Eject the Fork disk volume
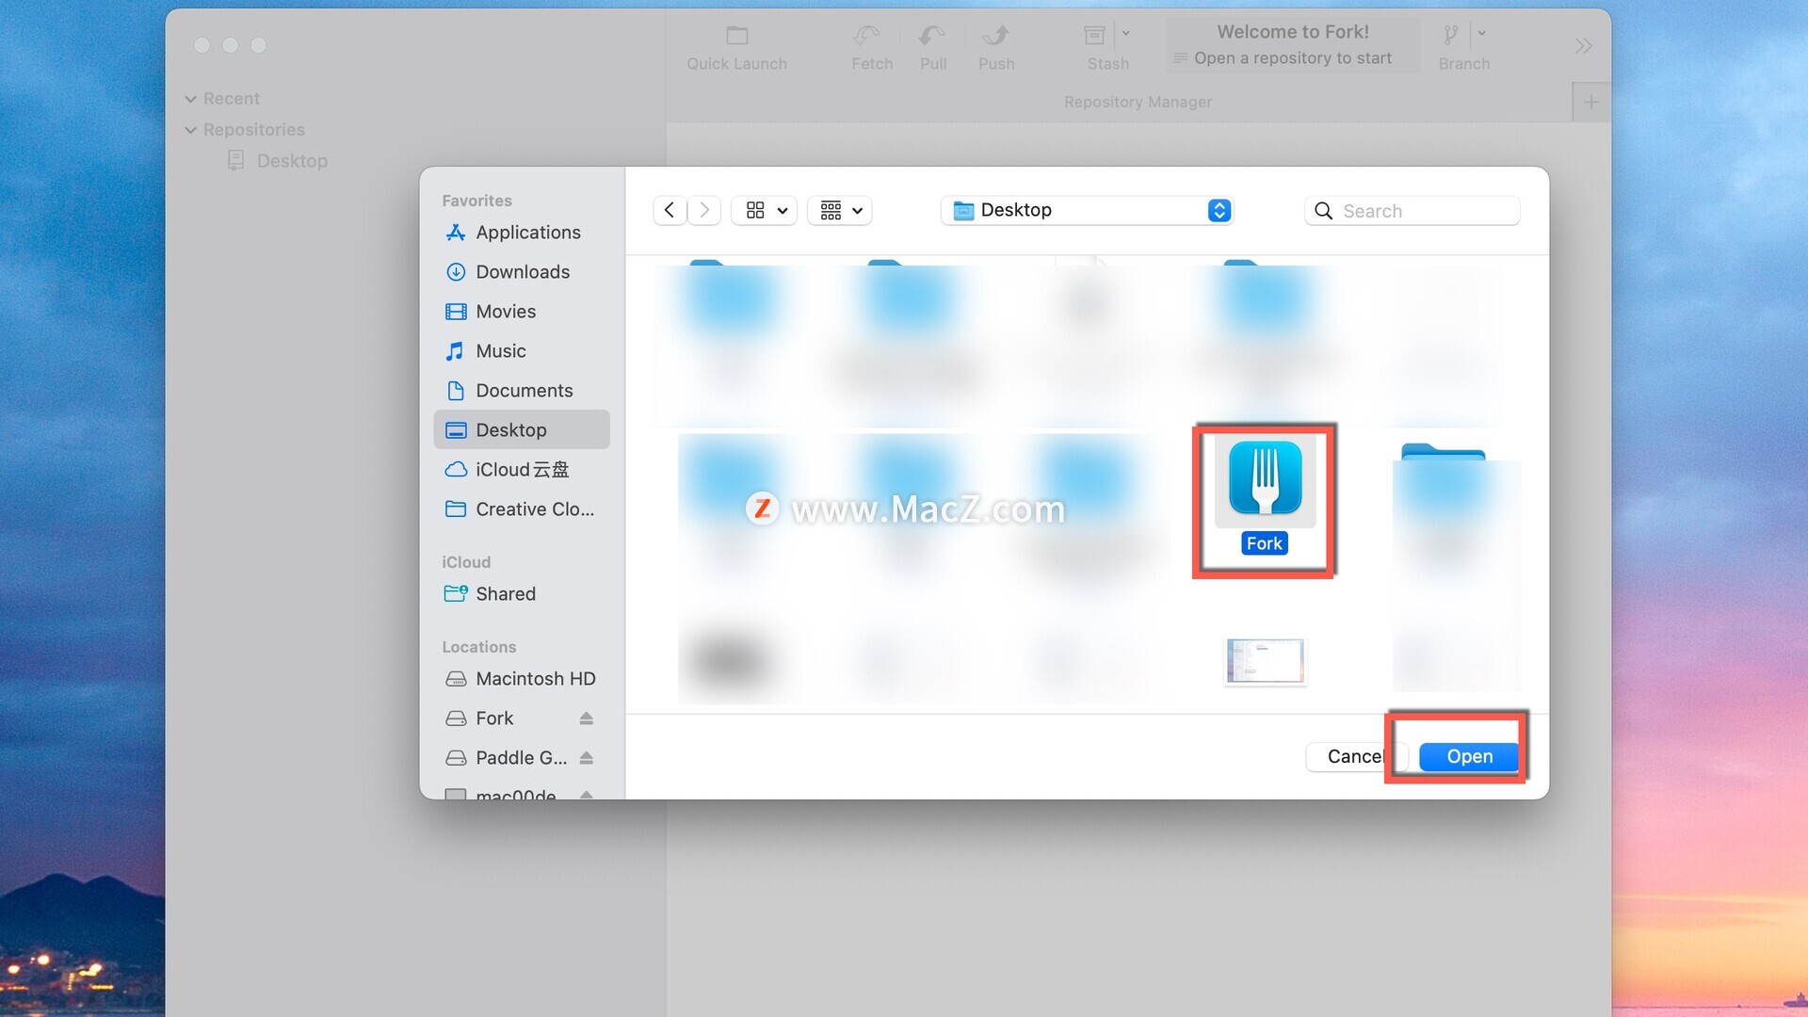 [x=586, y=718]
